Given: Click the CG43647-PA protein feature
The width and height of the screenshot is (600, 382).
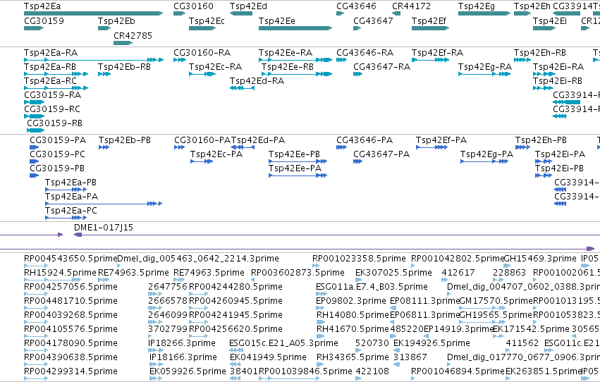Looking at the screenshot, I should [357, 161].
